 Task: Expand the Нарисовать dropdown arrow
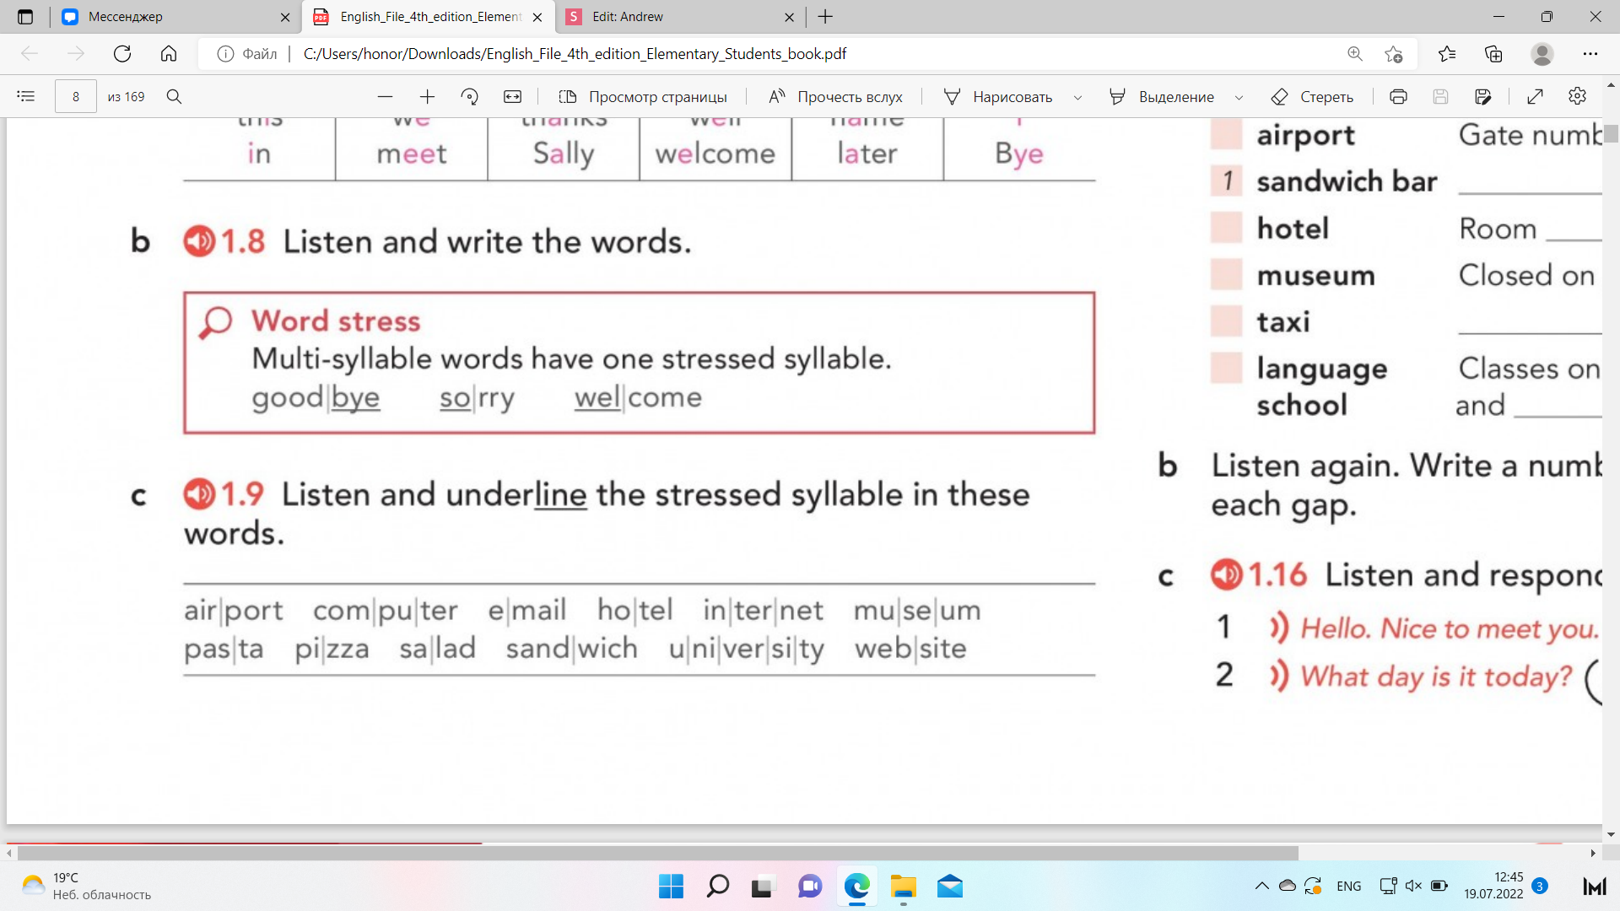point(1077,97)
